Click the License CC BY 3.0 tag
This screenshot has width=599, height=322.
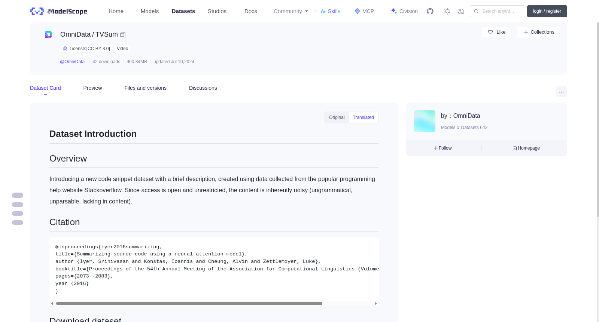click(x=86, y=49)
